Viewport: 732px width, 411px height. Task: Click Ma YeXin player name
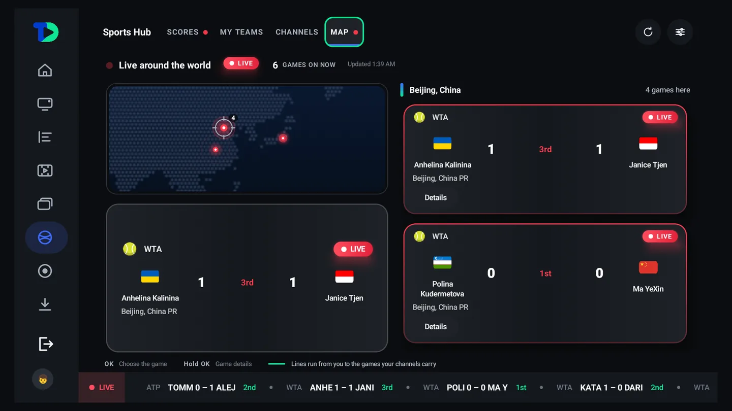648,289
